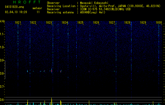Click the 1827 time marker

tap(112, 23)
